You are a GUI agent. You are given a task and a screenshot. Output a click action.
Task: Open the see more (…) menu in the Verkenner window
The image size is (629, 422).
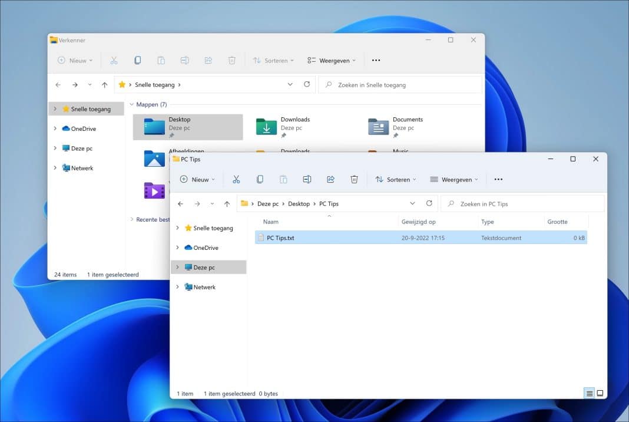click(x=376, y=60)
